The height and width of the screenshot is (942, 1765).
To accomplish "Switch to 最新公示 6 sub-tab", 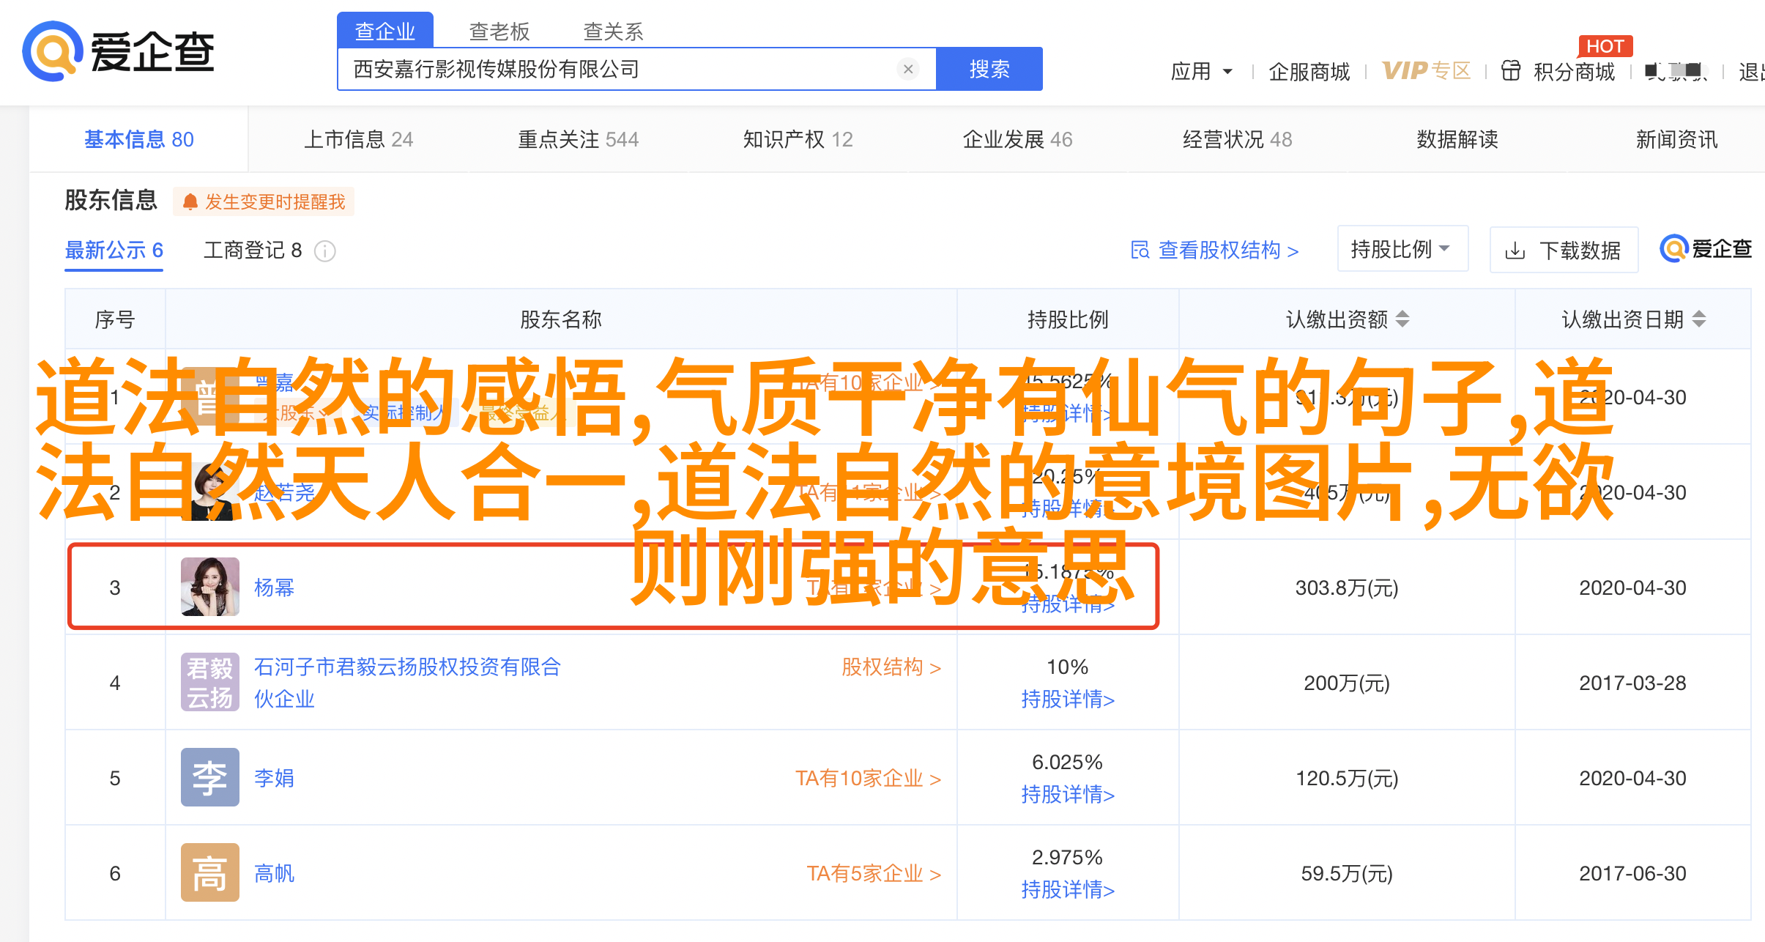I will [x=114, y=251].
